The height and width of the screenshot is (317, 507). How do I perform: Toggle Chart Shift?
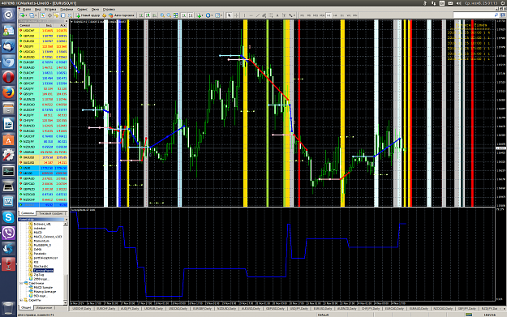191,15
